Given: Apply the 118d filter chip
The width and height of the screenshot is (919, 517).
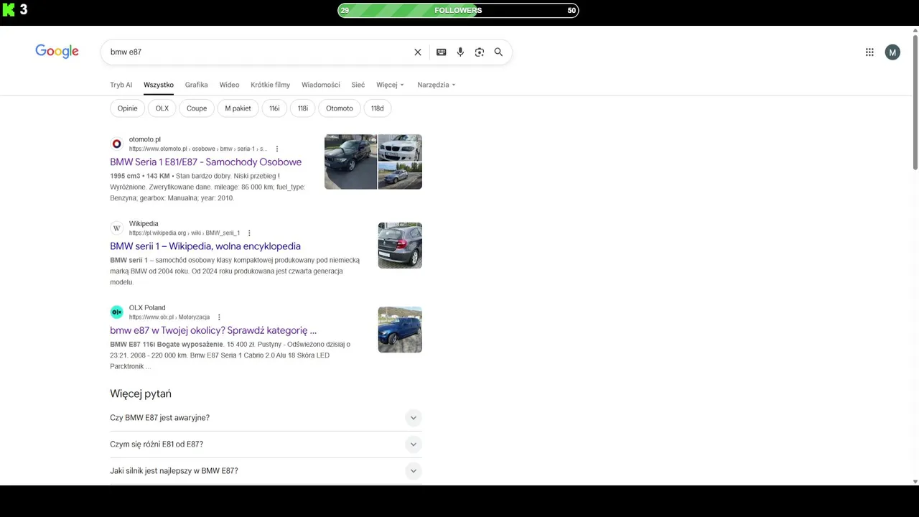Looking at the screenshot, I should pyautogui.click(x=378, y=108).
